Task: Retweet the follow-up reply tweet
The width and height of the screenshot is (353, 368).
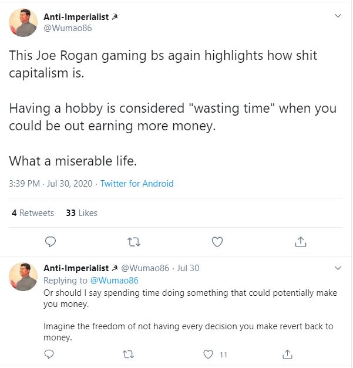Action: (x=128, y=354)
